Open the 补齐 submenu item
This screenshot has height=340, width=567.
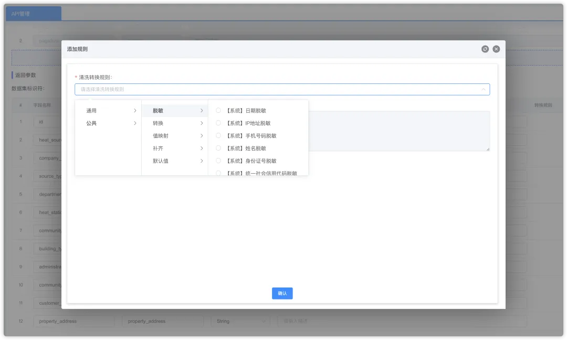point(175,148)
